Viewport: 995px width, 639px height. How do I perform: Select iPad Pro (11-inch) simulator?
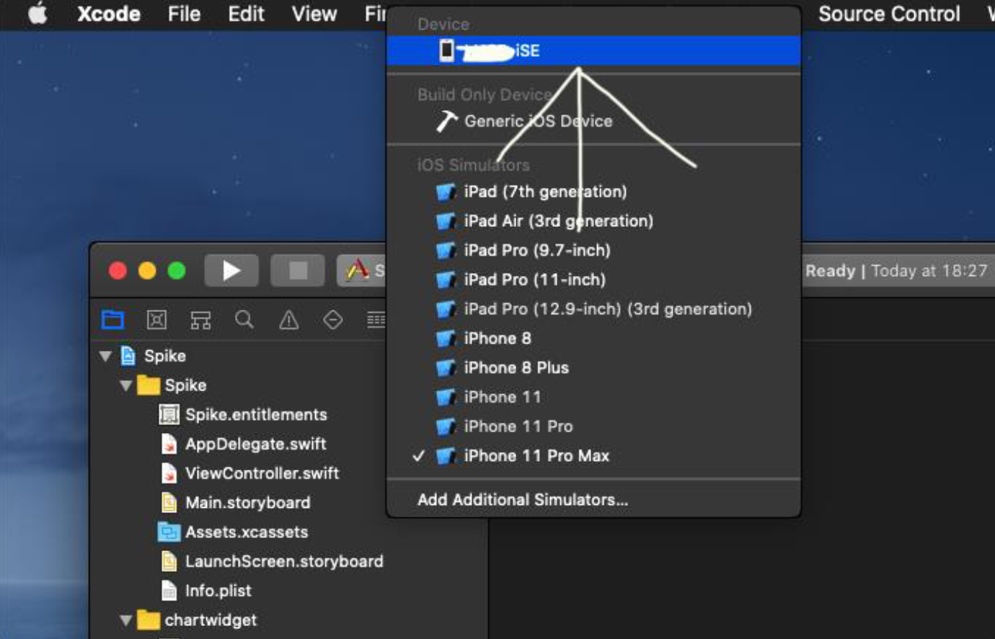(593, 280)
